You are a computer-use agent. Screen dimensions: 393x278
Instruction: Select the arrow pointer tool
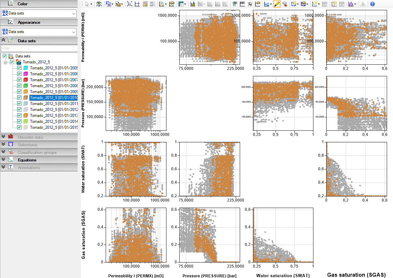pyautogui.click(x=87, y=4)
